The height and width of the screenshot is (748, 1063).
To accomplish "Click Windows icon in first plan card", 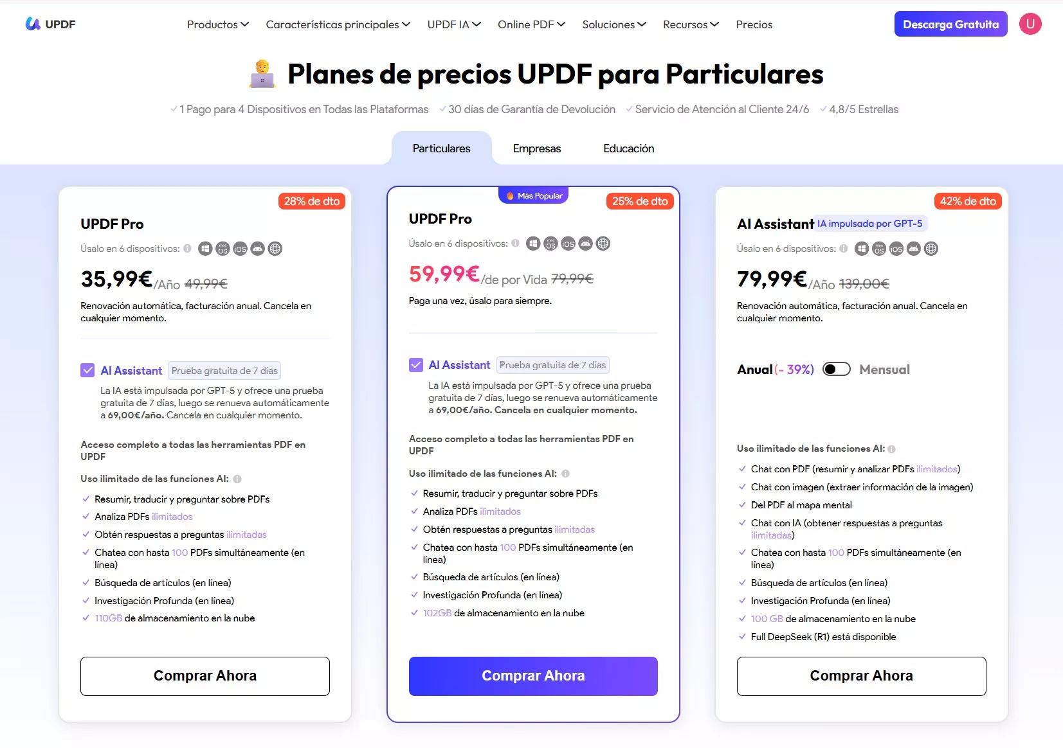I will tap(205, 249).
